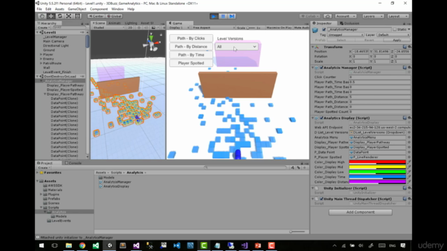Select the Rect Transform tool
The height and width of the screenshot is (251, 447).
click(78, 16)
